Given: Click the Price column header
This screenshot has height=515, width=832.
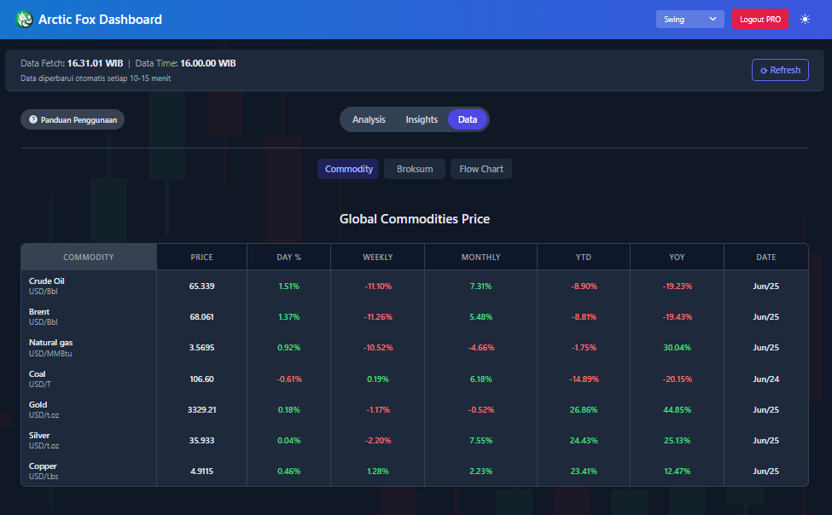Looking at the screenshot, I should click(202, 257).
